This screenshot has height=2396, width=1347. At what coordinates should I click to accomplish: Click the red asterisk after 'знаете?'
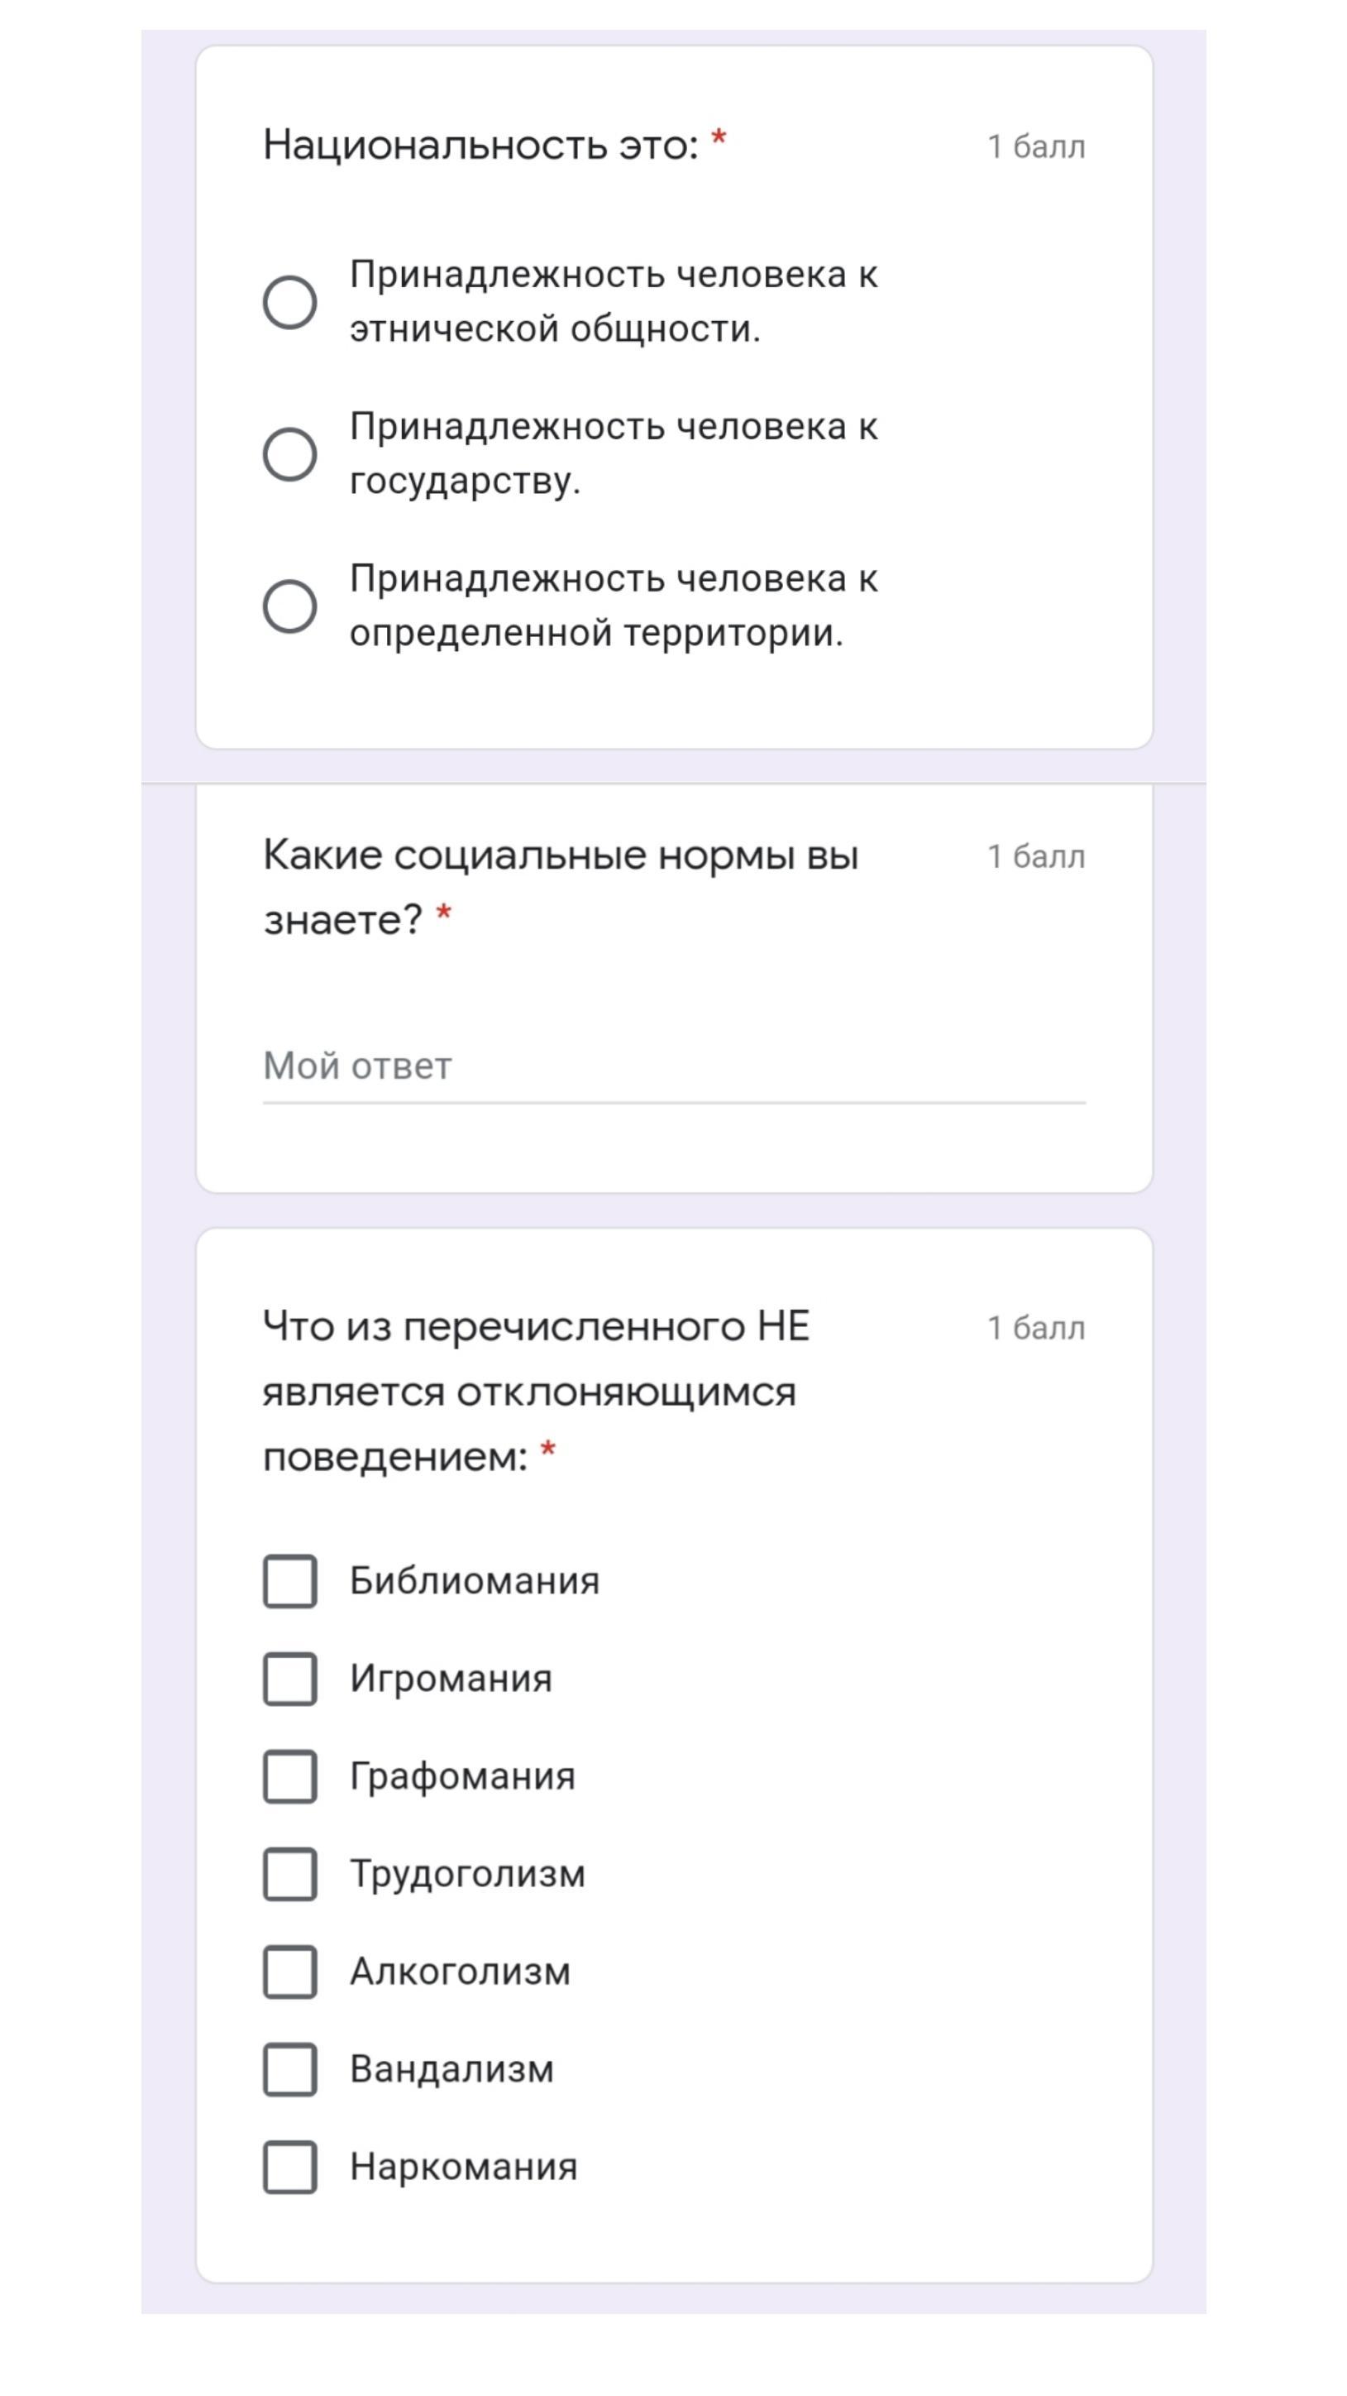[444, 913]
